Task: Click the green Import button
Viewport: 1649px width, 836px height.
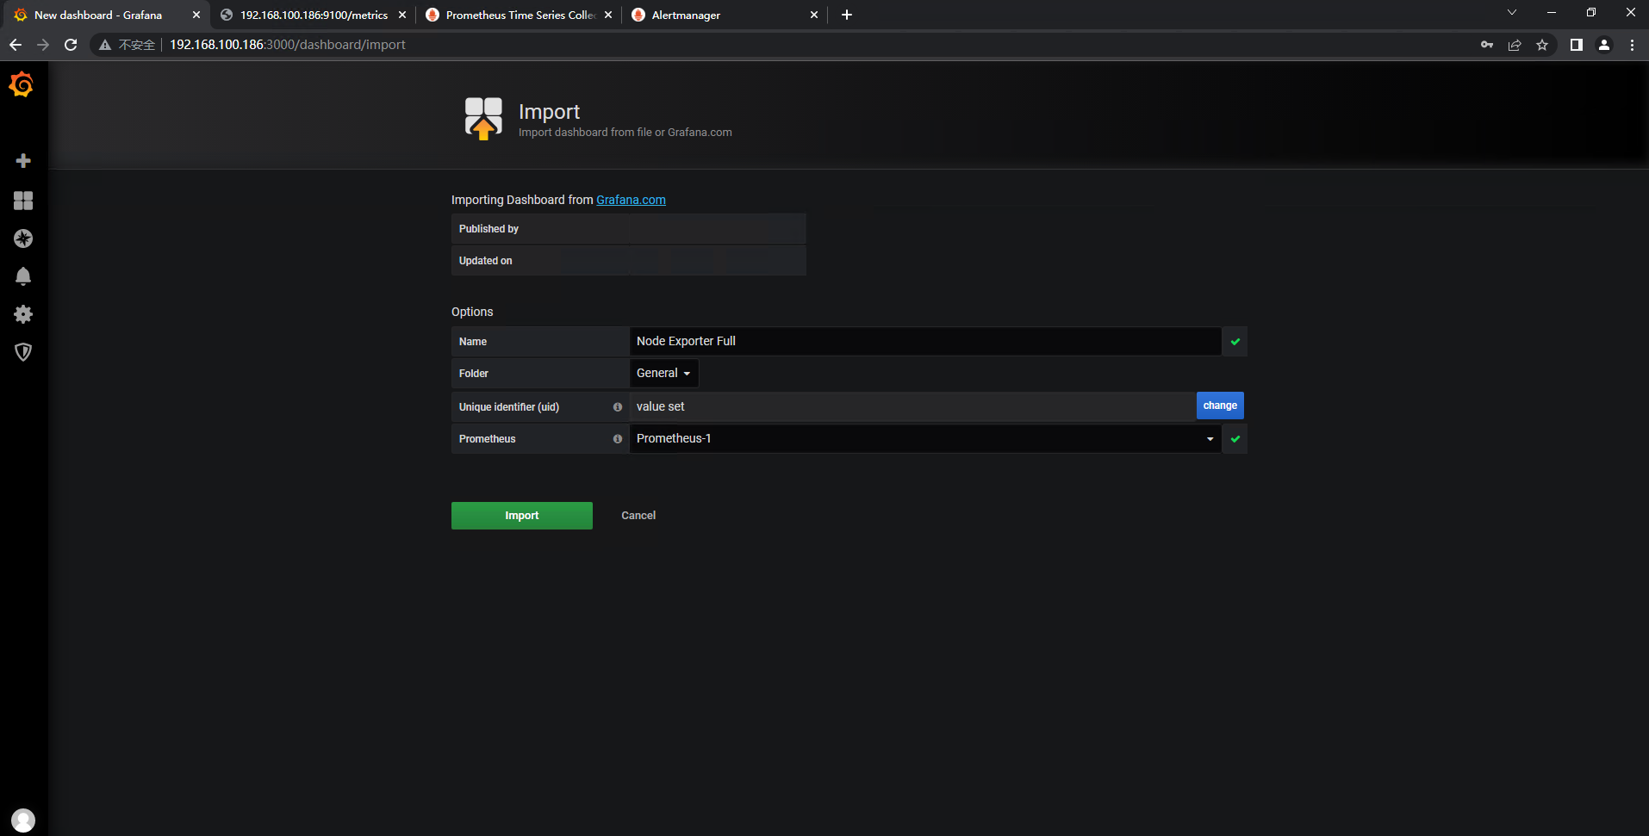Action: 522,516
